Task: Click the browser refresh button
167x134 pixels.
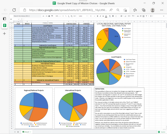Action: point(14,10)
